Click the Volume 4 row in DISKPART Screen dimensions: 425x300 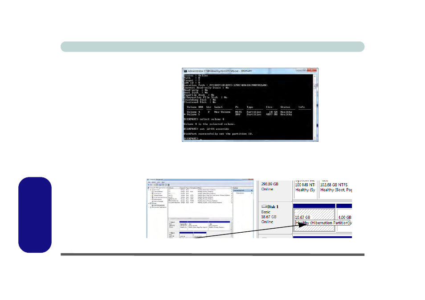click(x=240, y=112)
